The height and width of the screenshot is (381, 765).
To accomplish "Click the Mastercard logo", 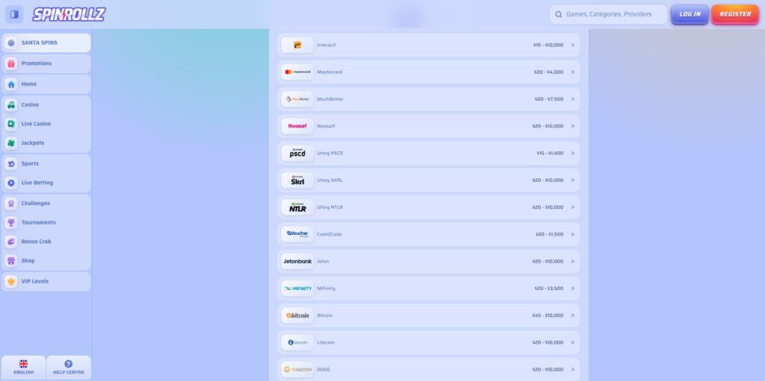I will (297, 72).
